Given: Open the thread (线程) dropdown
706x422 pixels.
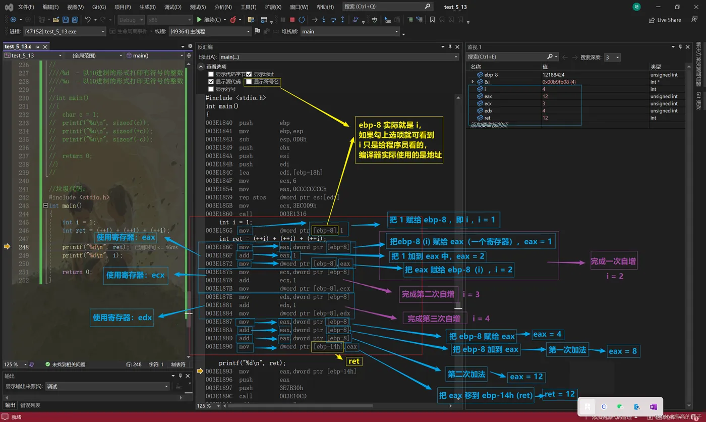Looking at the screenshot, I should [248, 31].
